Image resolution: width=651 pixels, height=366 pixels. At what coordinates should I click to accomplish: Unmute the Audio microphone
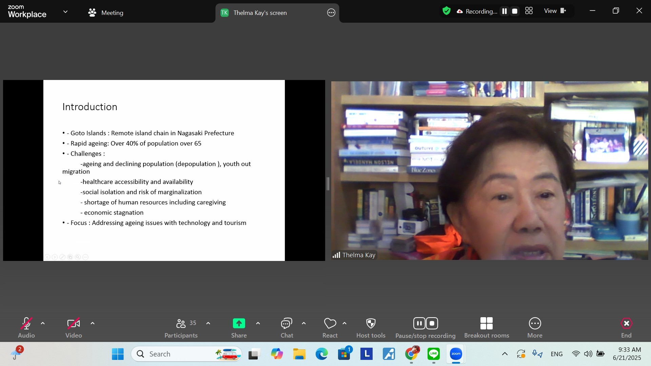click(x=26, y=324)
